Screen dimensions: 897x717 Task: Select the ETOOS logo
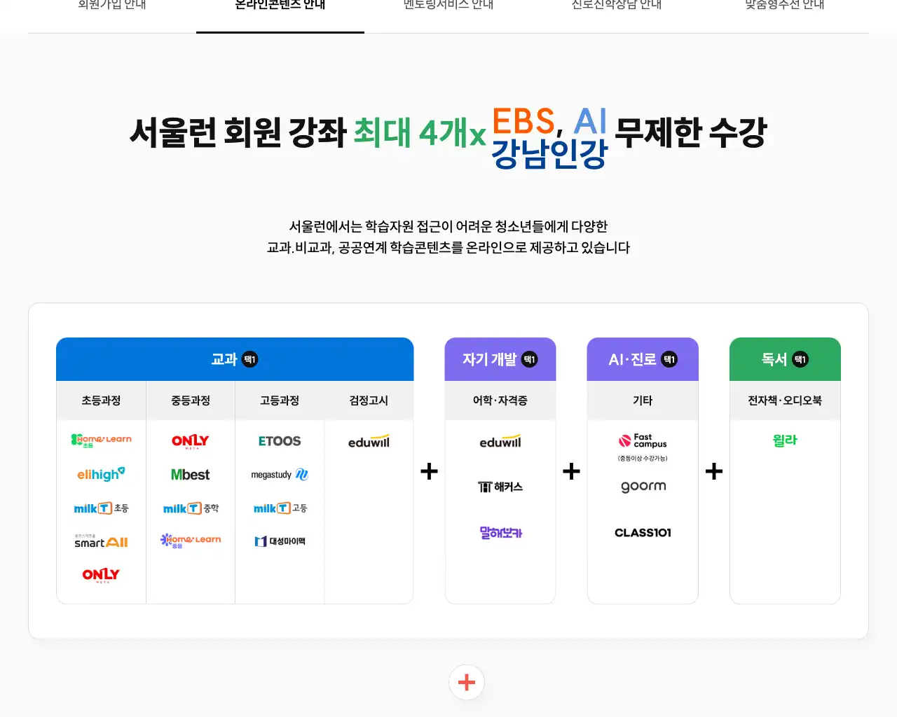[280, 441]
